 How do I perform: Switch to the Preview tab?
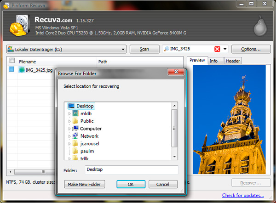(x=197, y=60)
